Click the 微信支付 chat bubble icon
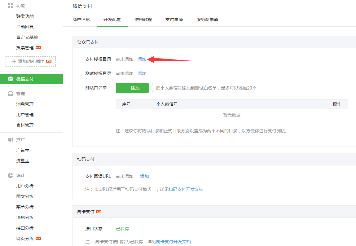The image size is (356, 246). click(x=11, y=79)
